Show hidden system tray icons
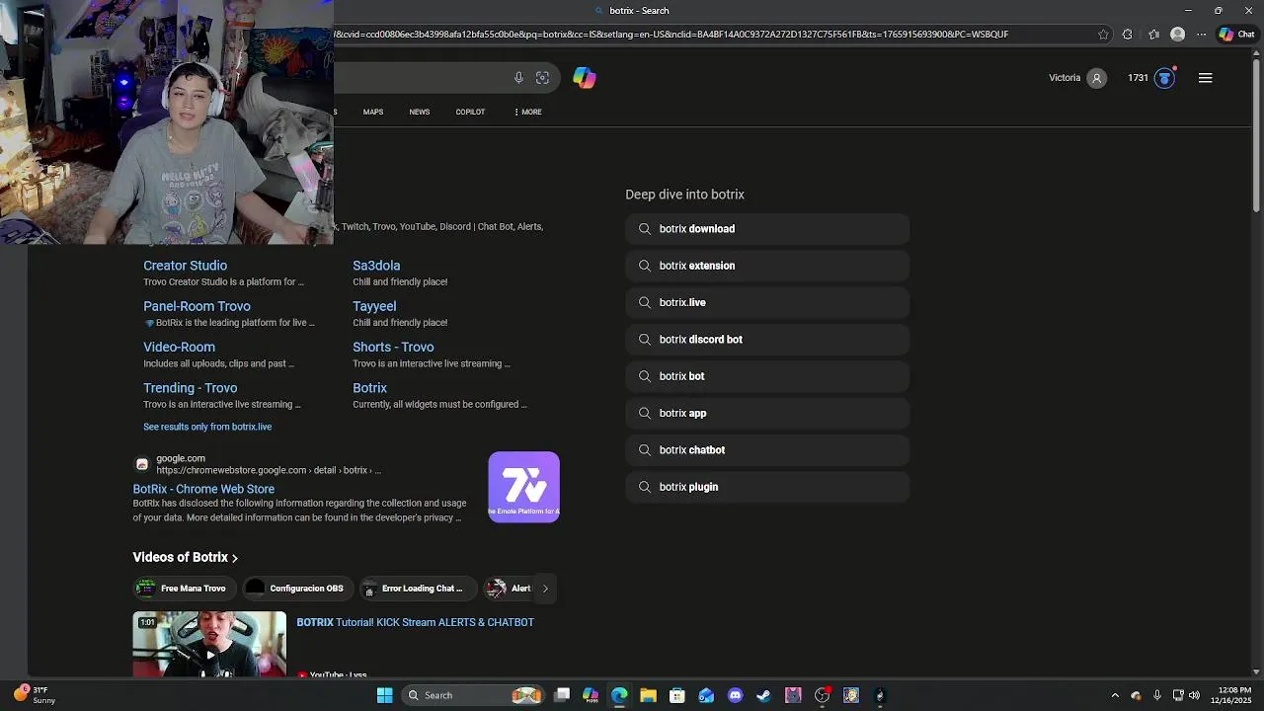 (x=1115, y=695)
